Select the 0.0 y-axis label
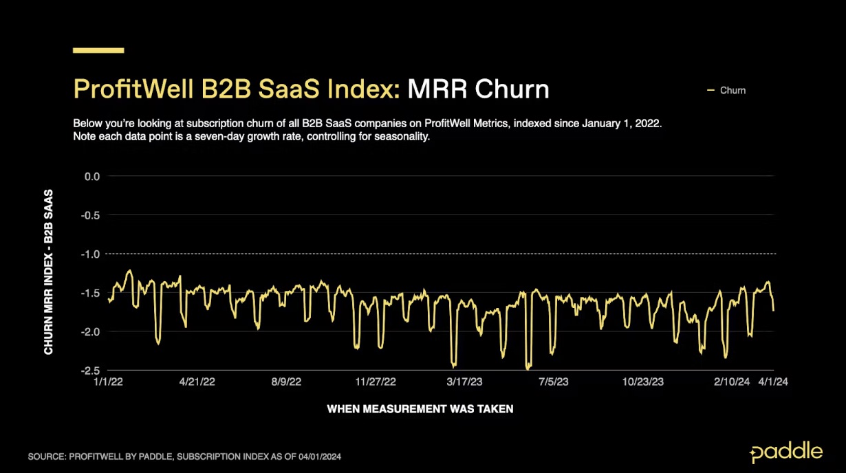Screen dimensions: 846x473 click(91, 177)
